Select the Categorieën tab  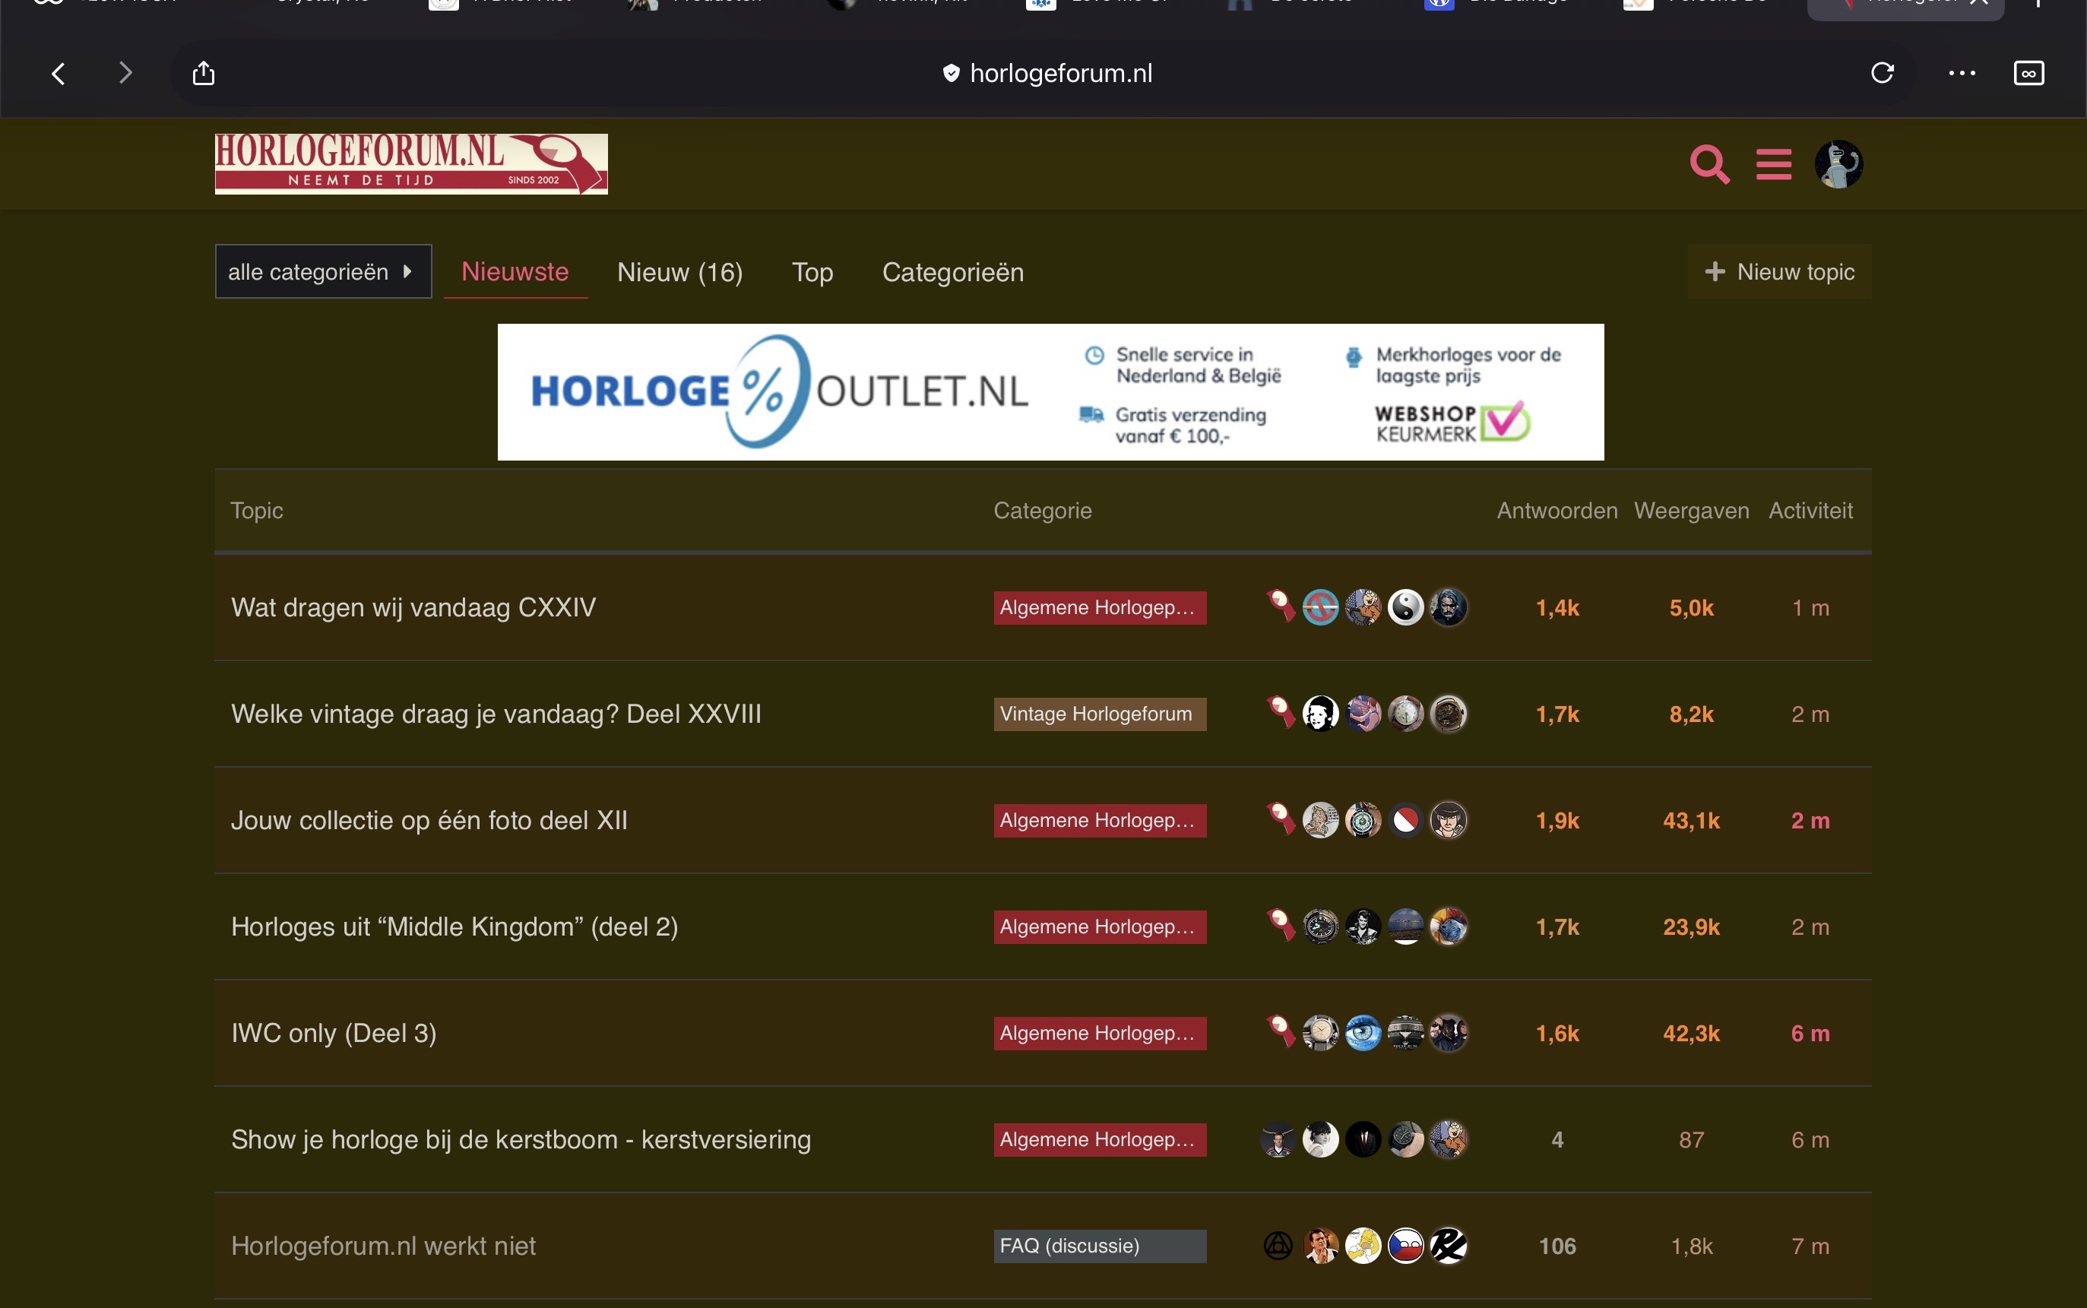[x=952, y=271]
